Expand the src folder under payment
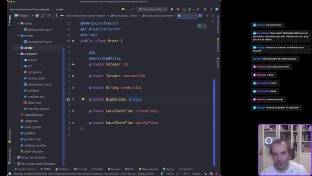The image size is (312, 176). coord(21,66)
